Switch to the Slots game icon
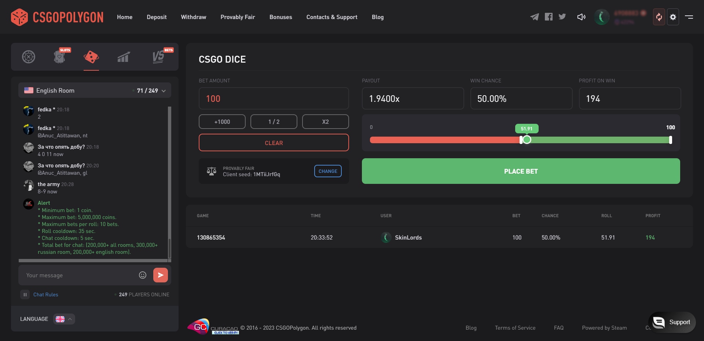Viewport: 704px width, 341px height. click(x=60, y=57)
